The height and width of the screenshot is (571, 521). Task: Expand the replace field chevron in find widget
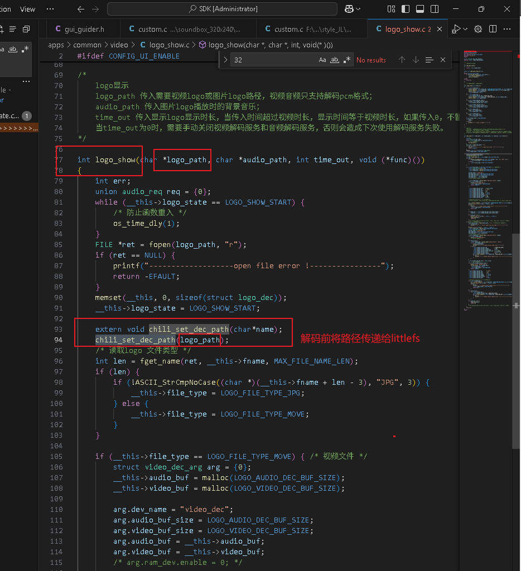tap(225, 60)
